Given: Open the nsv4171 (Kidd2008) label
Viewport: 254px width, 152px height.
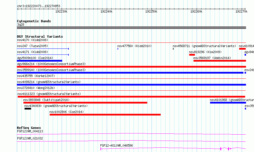Looking at the screenshot, I should 33,52.
